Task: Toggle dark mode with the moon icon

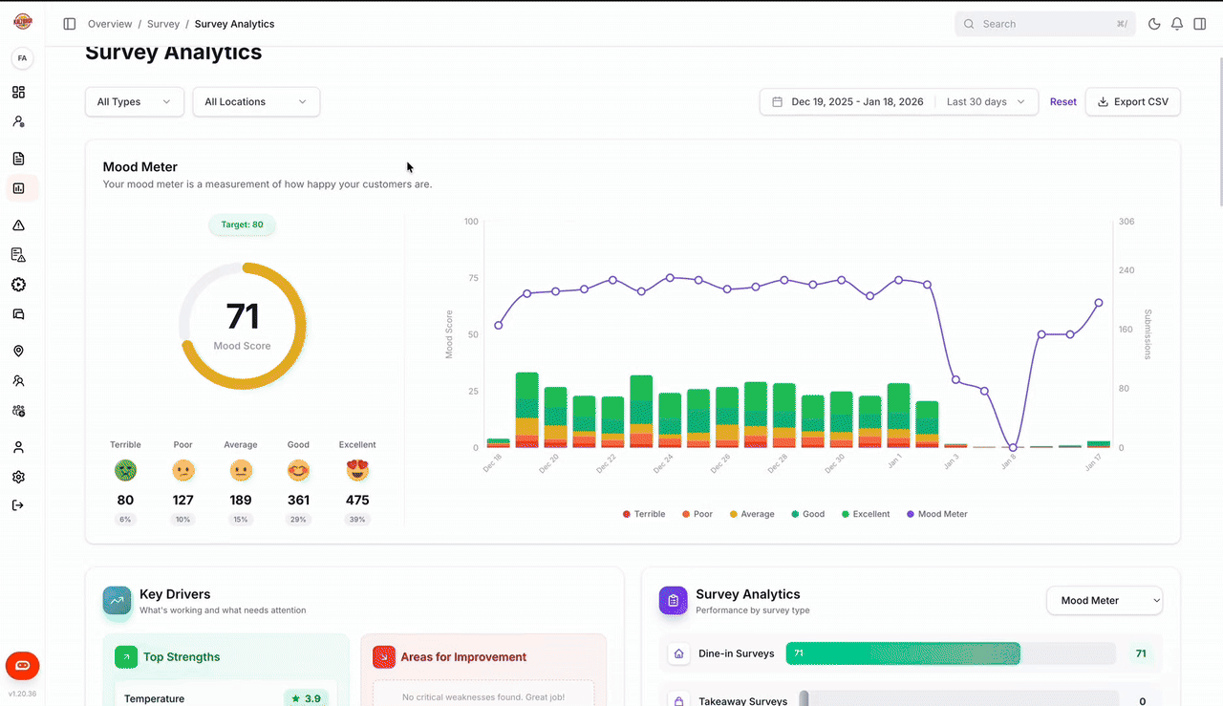Action: [1153, 23]
